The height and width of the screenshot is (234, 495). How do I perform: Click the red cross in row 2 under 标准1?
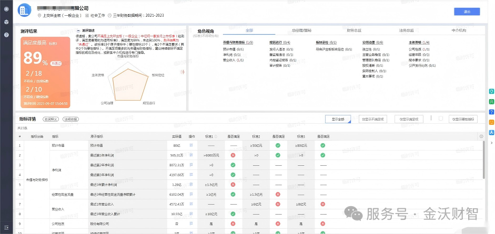tap(233, 155)
